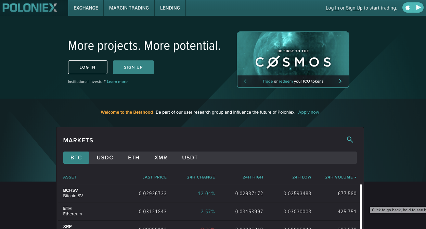Screen dimensions: 426x229
Task: Go to previous banner slide arrow
Action: tap(245, 81)
